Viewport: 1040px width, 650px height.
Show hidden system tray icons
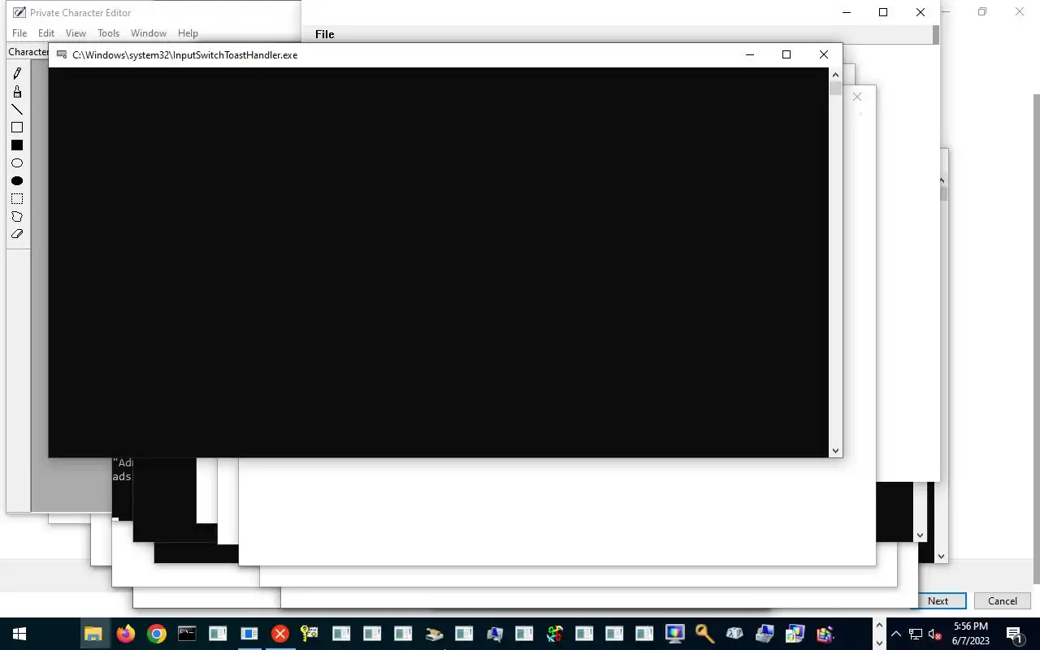point(895,635)
